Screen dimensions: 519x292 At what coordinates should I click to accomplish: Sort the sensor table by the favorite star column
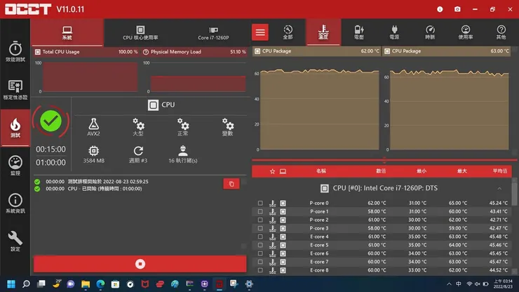[272, 171]
